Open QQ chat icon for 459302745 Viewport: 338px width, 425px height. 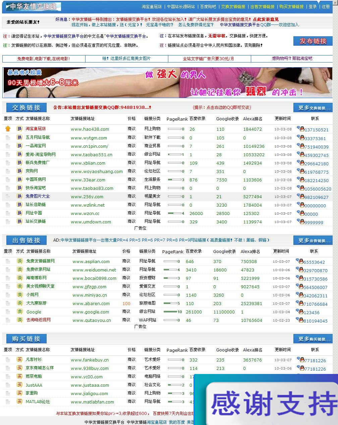300,154
